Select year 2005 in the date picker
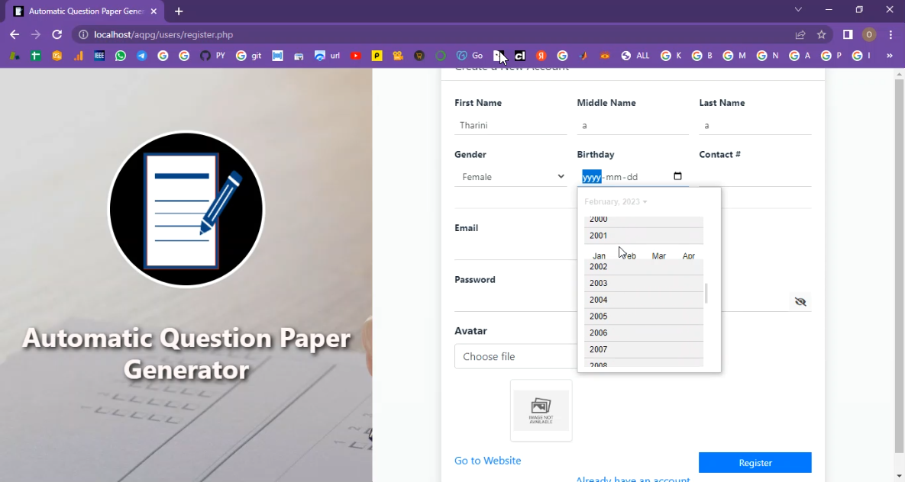The image size is (905, 482). point(644,317)
